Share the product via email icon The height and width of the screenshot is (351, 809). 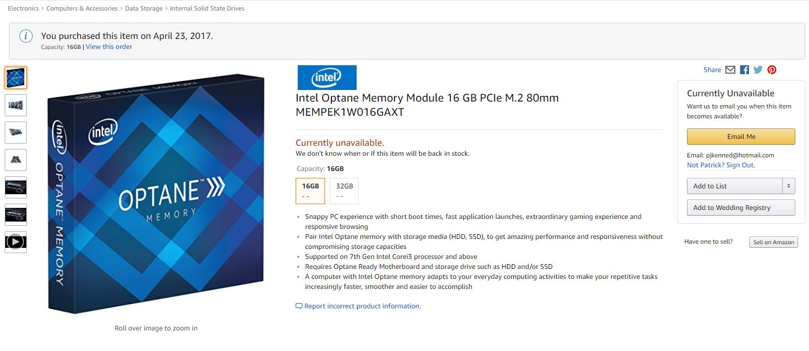pyautogui.click(x=730, y=70)
